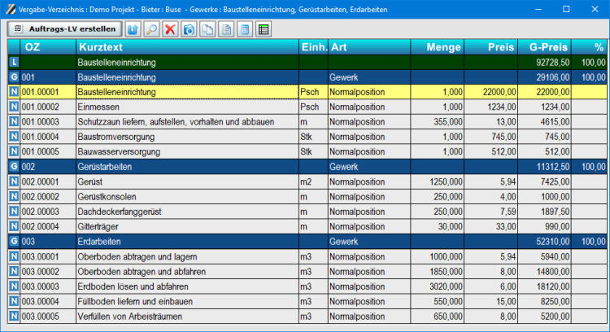Click the N icon of Gerüstkonsolen row
The width and height of the screenshot is (610, 332).
[x=14, y=197]
